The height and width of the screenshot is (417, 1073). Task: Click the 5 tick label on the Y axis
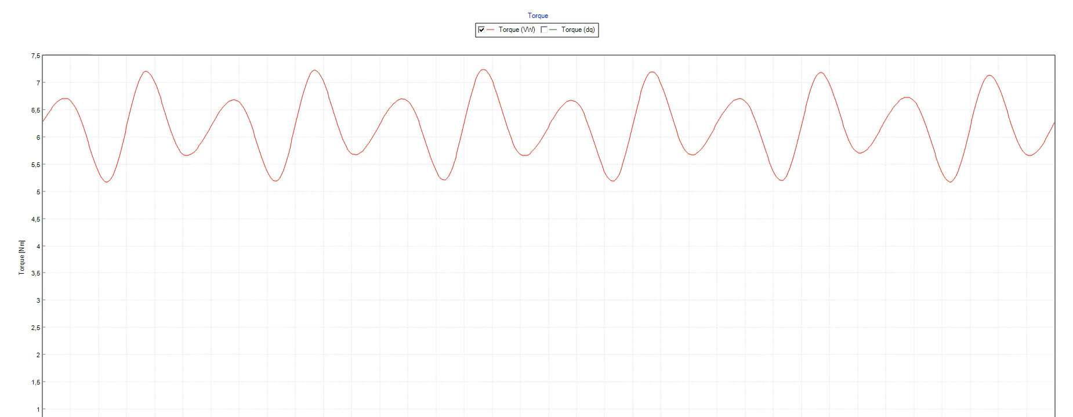[x=38, y=192]
